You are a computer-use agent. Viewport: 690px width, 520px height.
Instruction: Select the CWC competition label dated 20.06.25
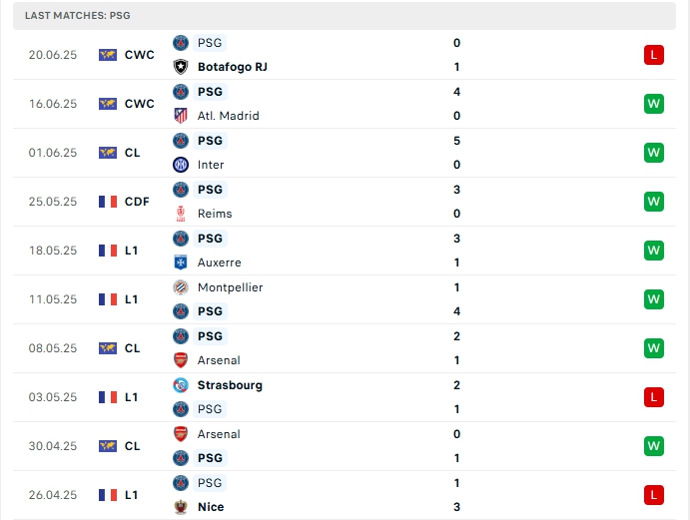click(x=140, y=55)
